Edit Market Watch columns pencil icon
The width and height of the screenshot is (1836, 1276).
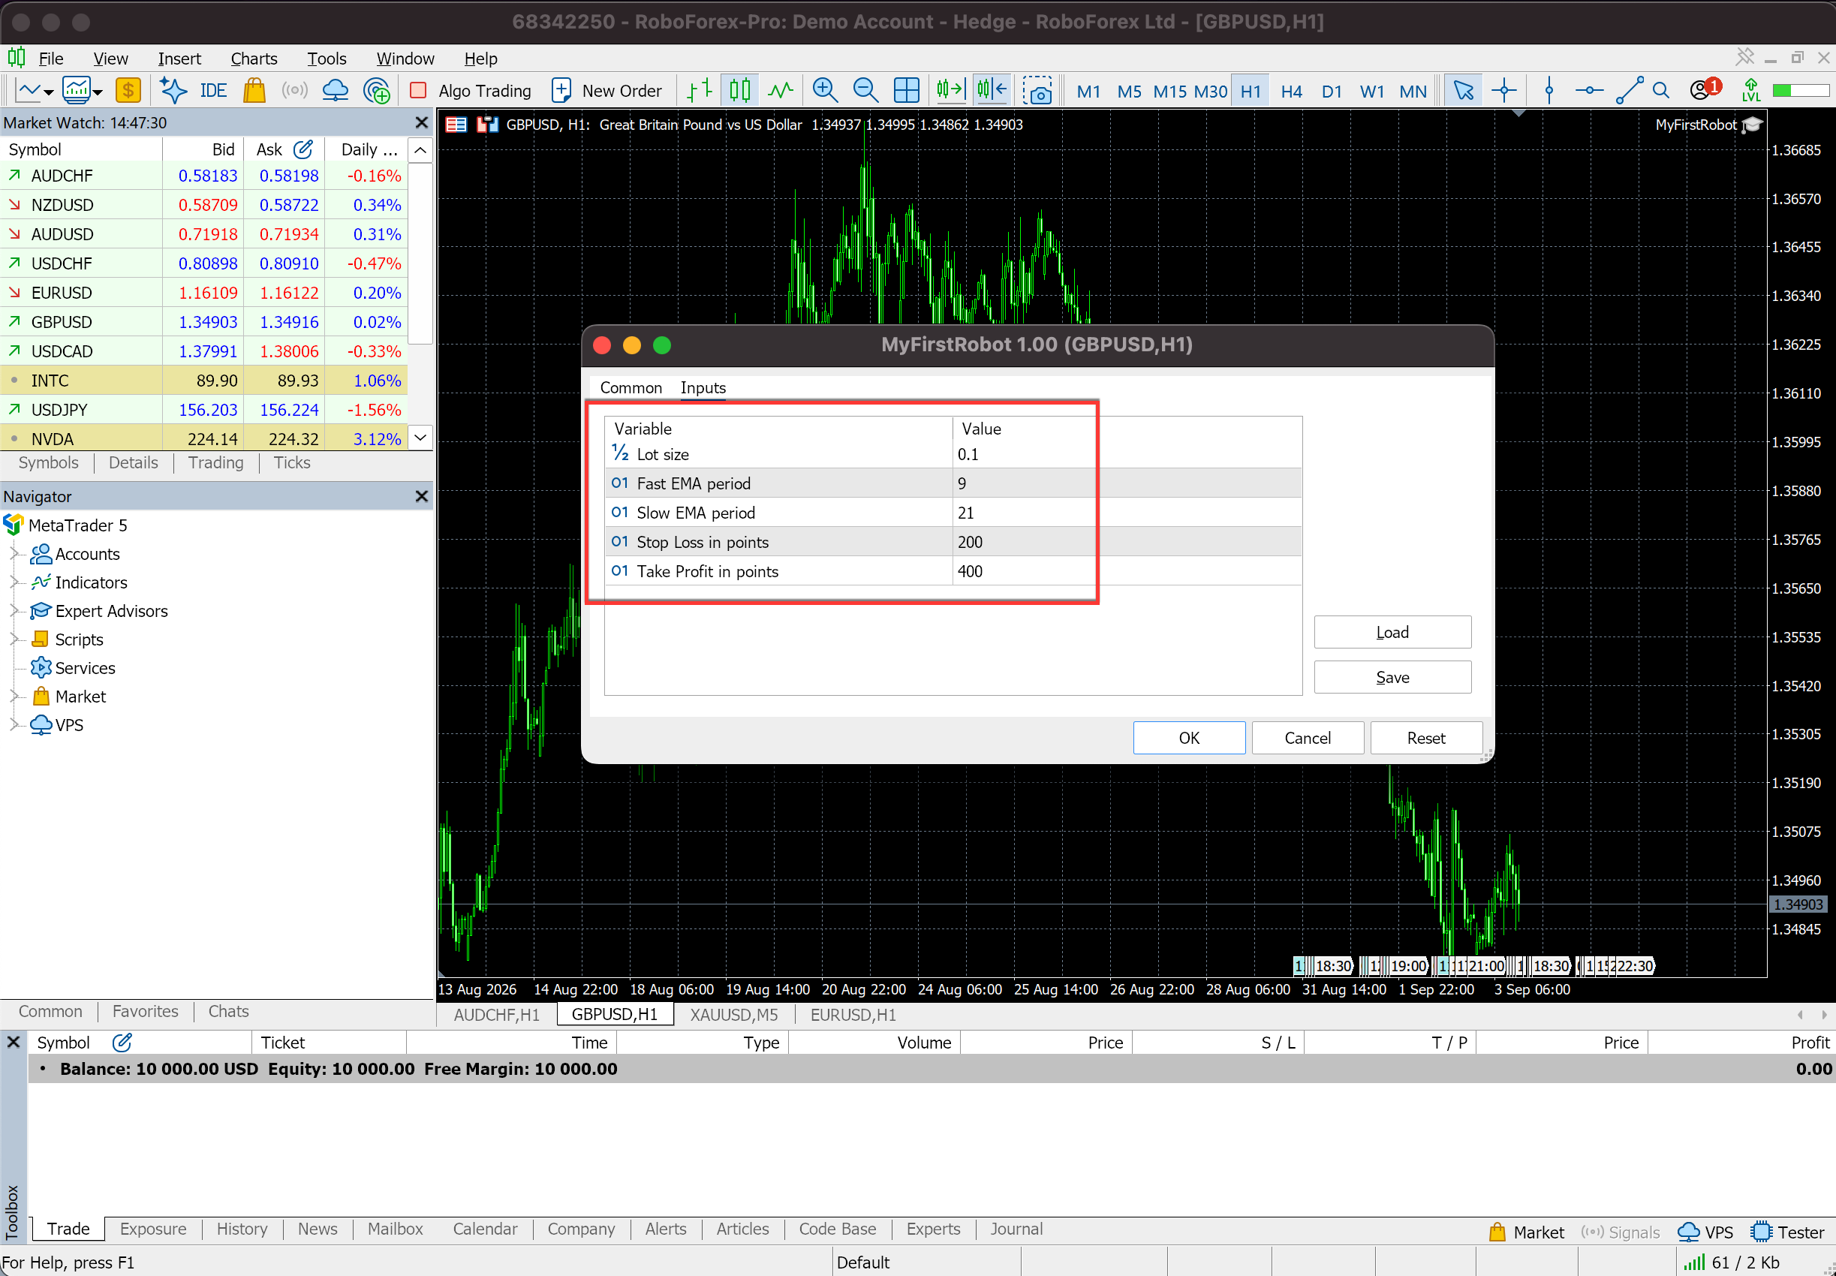[x=303, y=149]
